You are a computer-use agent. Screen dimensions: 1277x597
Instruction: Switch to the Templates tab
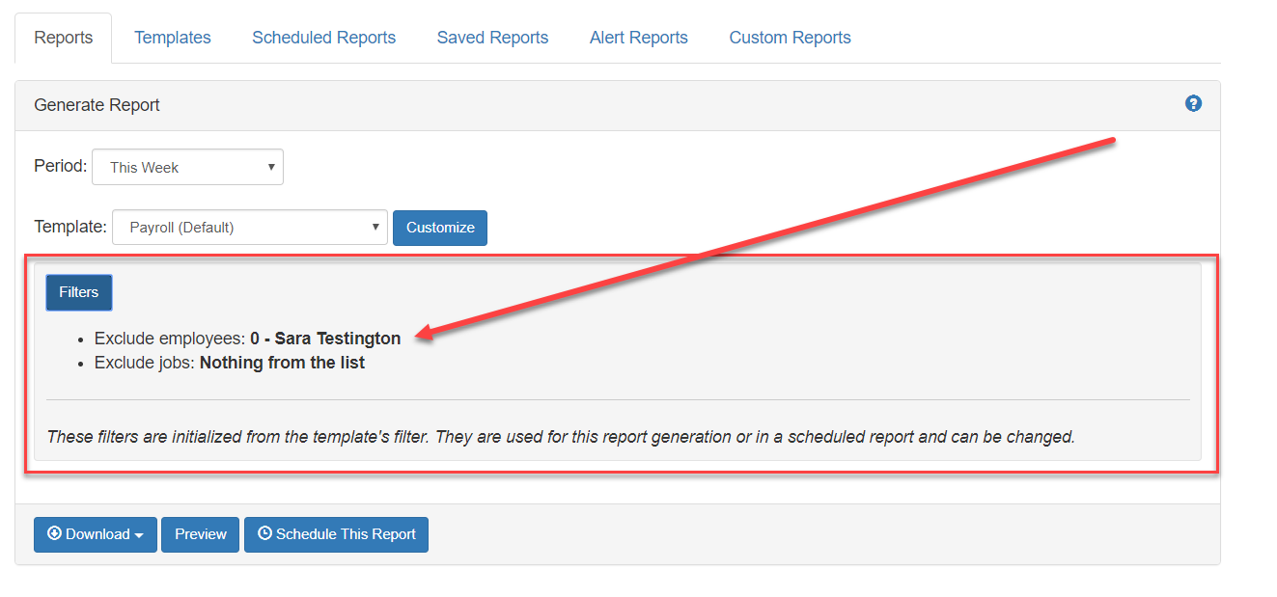tap(173, 37)
